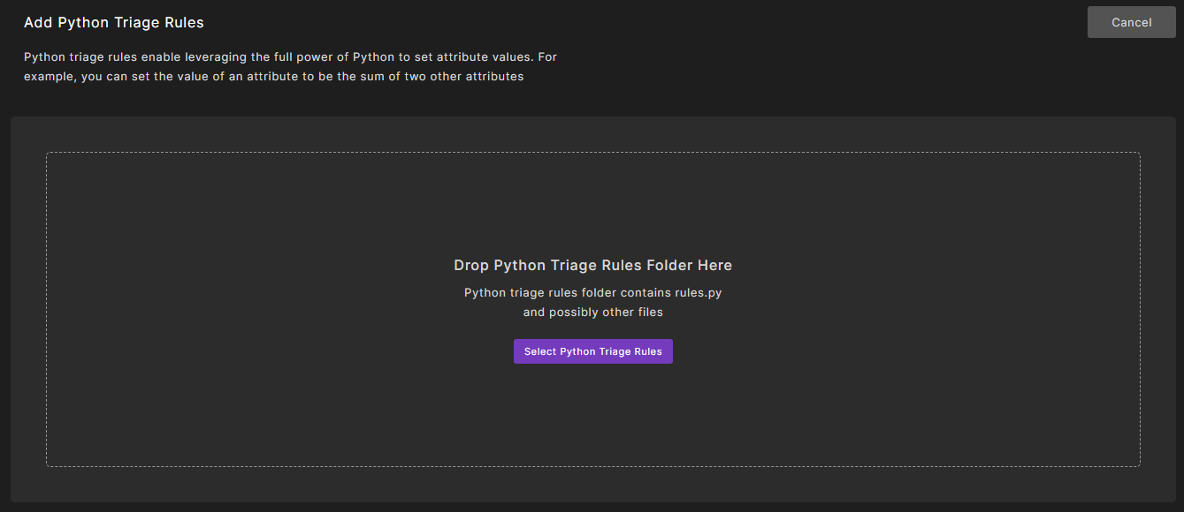This screenshot has height=512, width=1184.
Task: Click empty drop zone area below purple button
Action: (592, 415)
